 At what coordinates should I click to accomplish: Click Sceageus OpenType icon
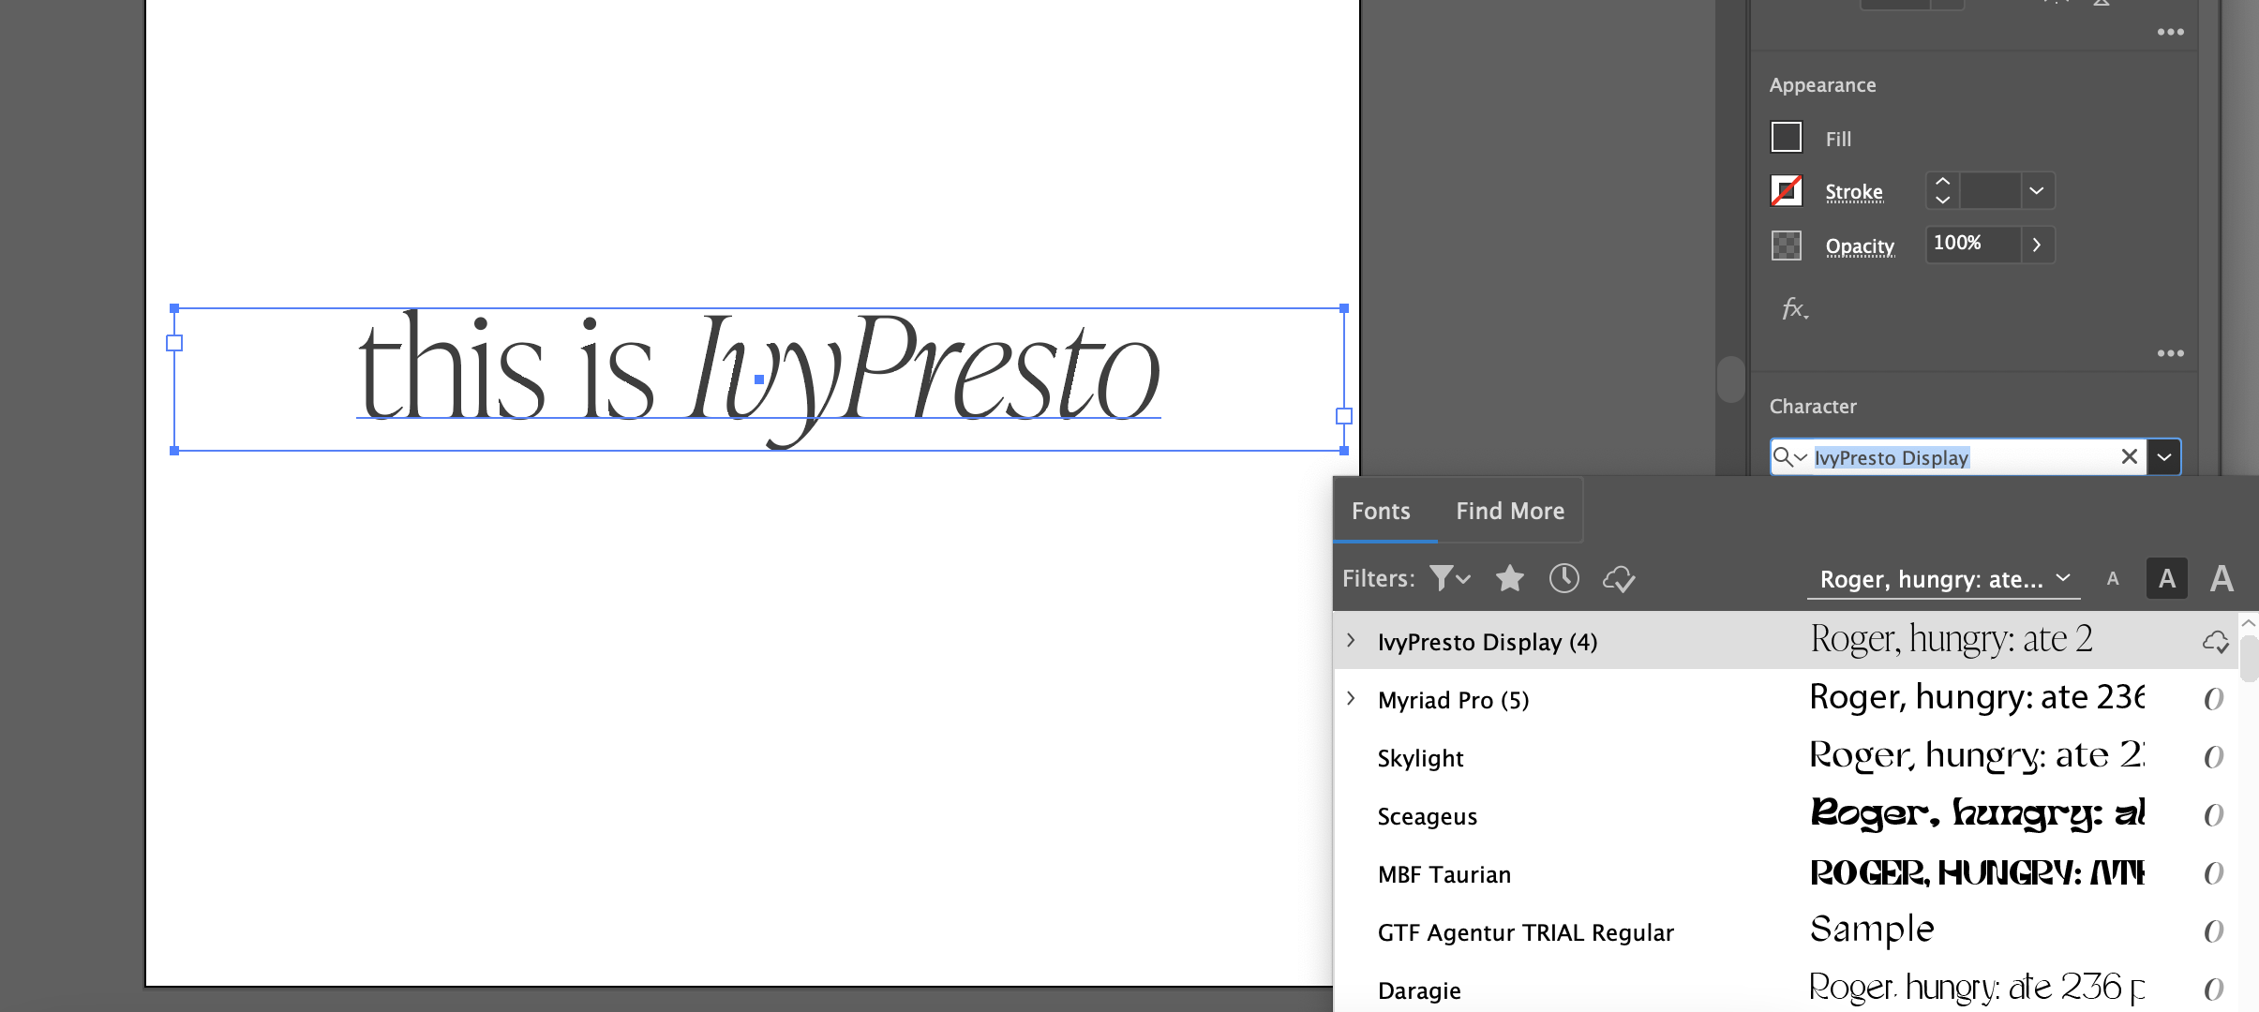tap(2213, 815)
